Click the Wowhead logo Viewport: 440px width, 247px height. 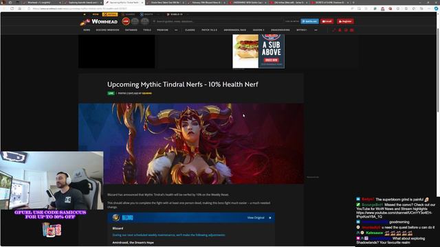(x=99, y=21)
